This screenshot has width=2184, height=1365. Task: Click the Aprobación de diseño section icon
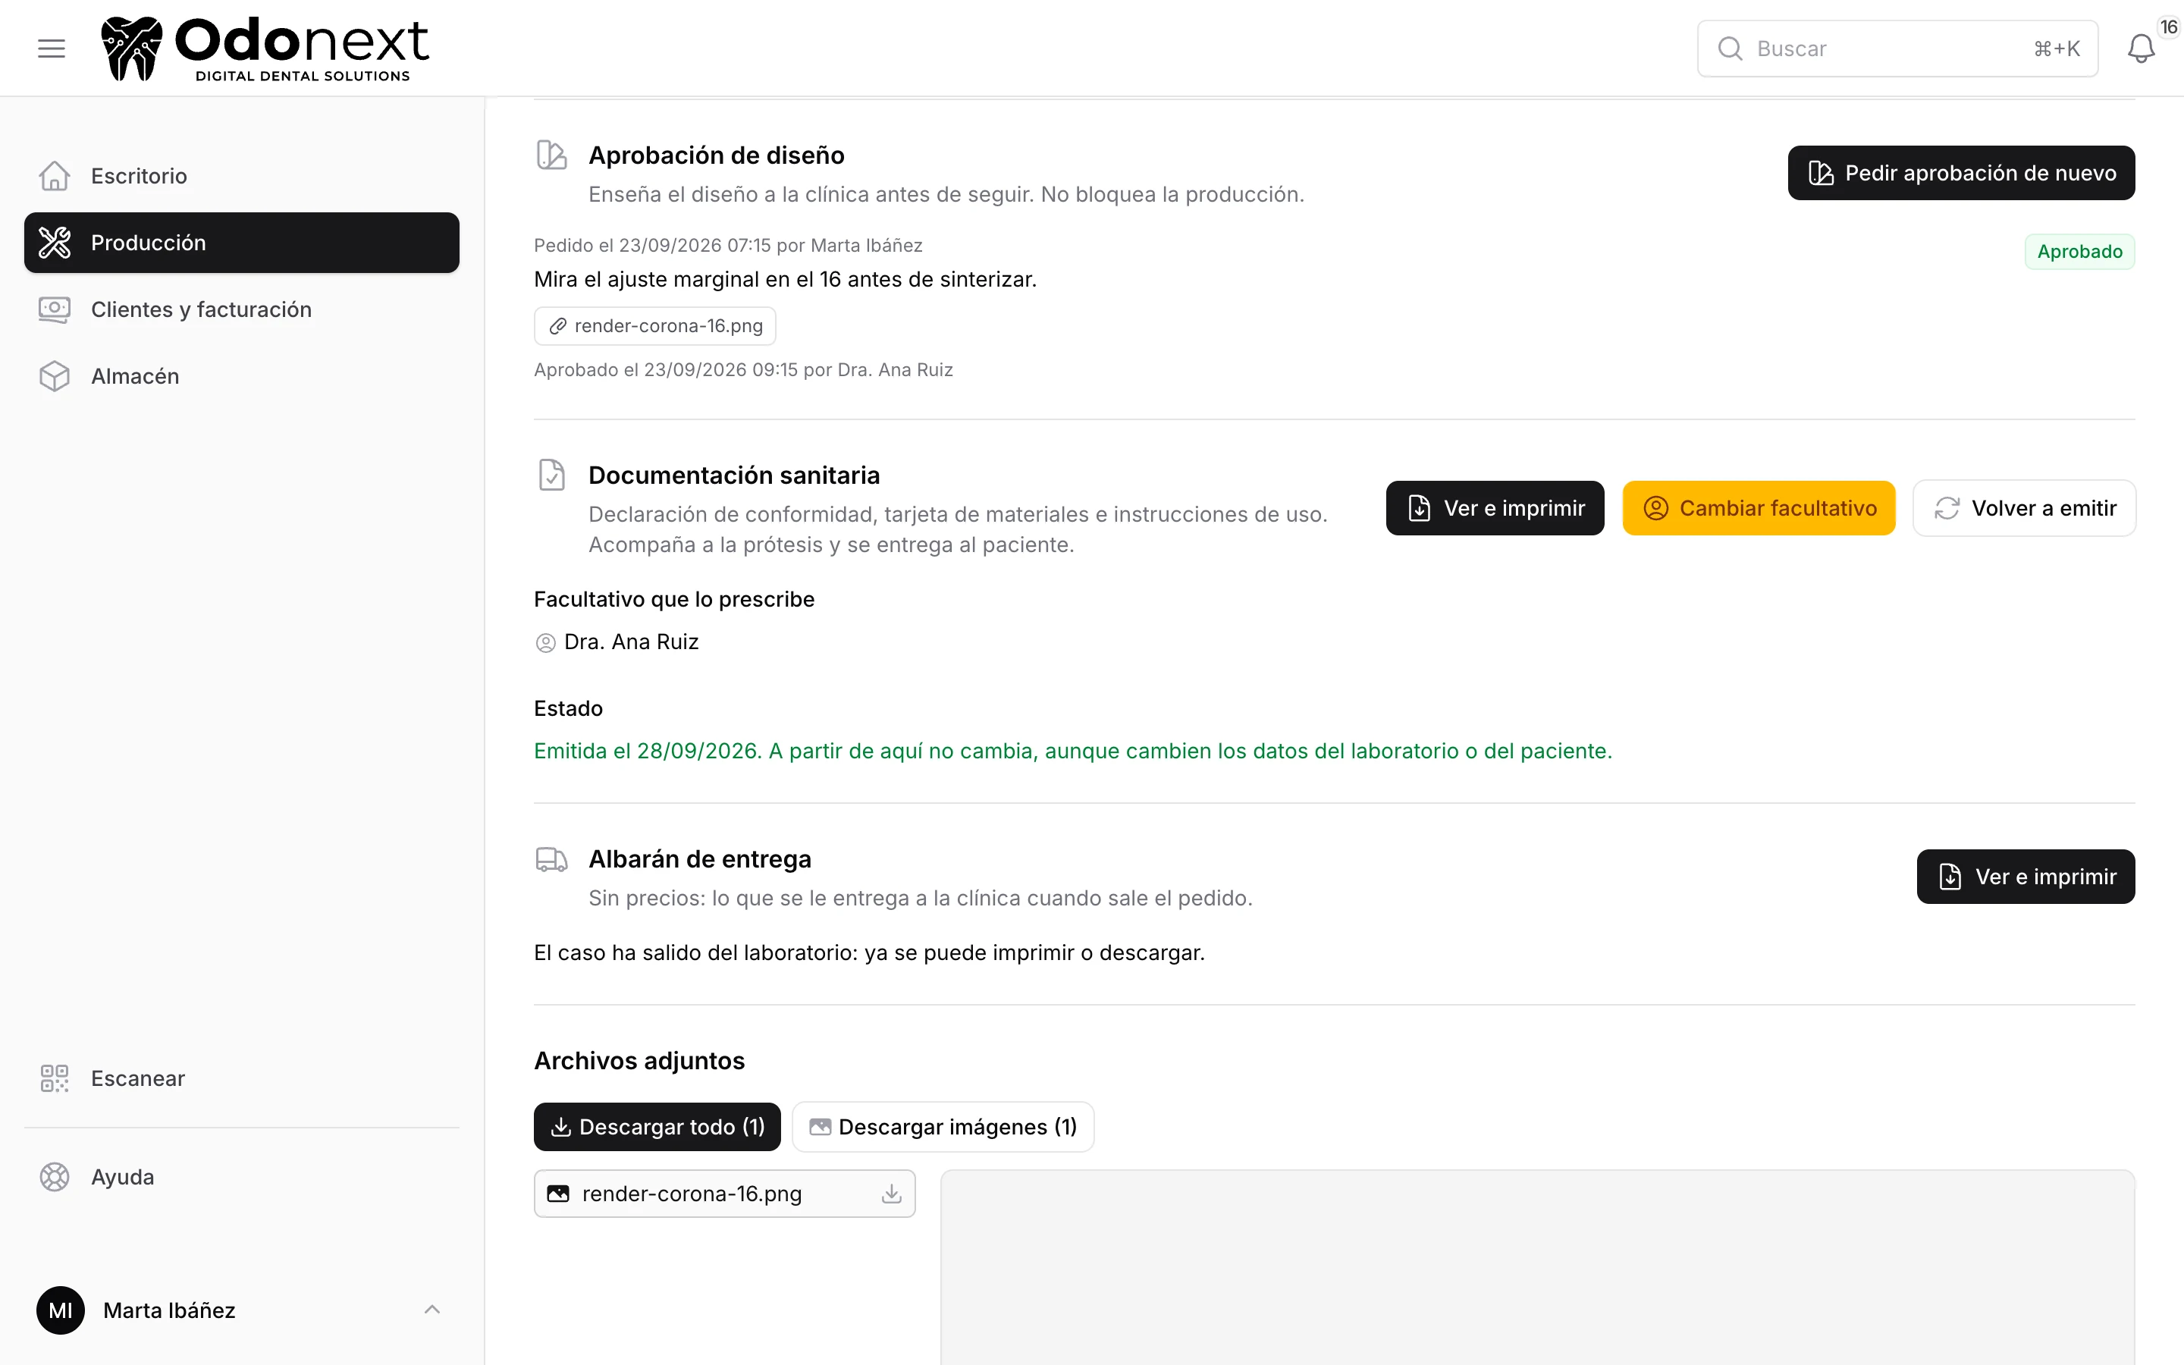551,155
